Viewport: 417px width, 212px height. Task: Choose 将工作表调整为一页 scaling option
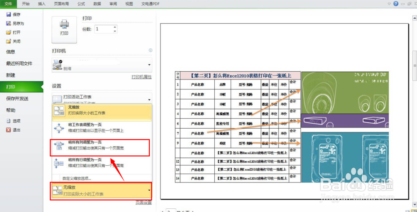(x=102, y=128)
